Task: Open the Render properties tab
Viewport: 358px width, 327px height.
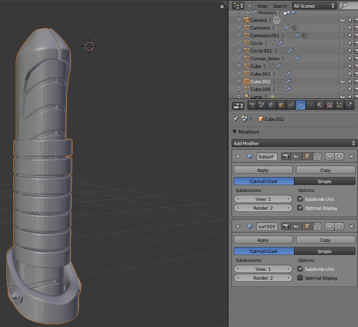Action: (x=252, y=105)
